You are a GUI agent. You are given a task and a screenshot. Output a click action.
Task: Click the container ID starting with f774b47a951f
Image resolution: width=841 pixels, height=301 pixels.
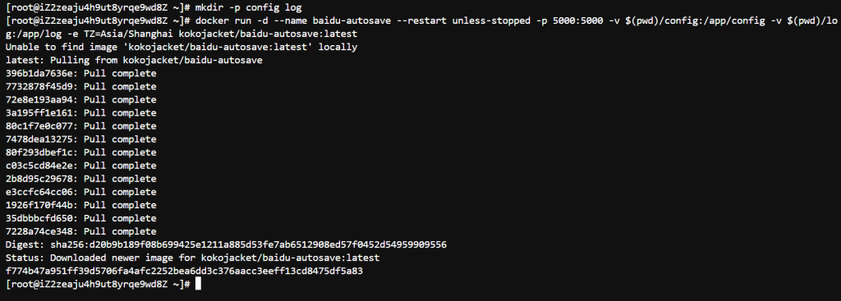pos(184,271)
